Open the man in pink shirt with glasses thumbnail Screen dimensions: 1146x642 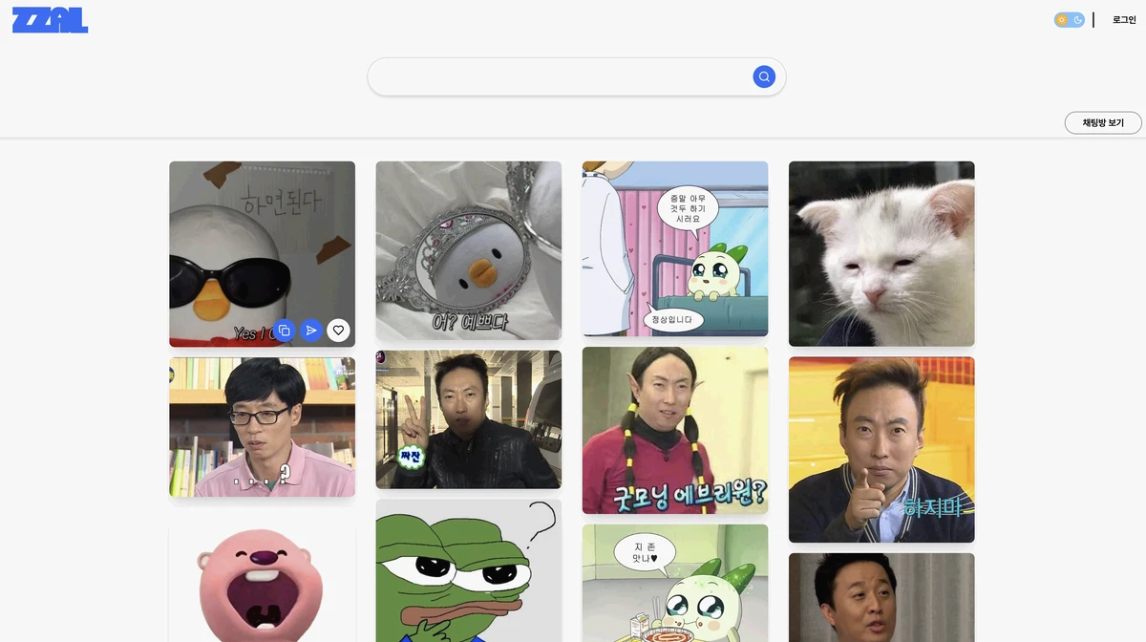[x=263, y=427]
